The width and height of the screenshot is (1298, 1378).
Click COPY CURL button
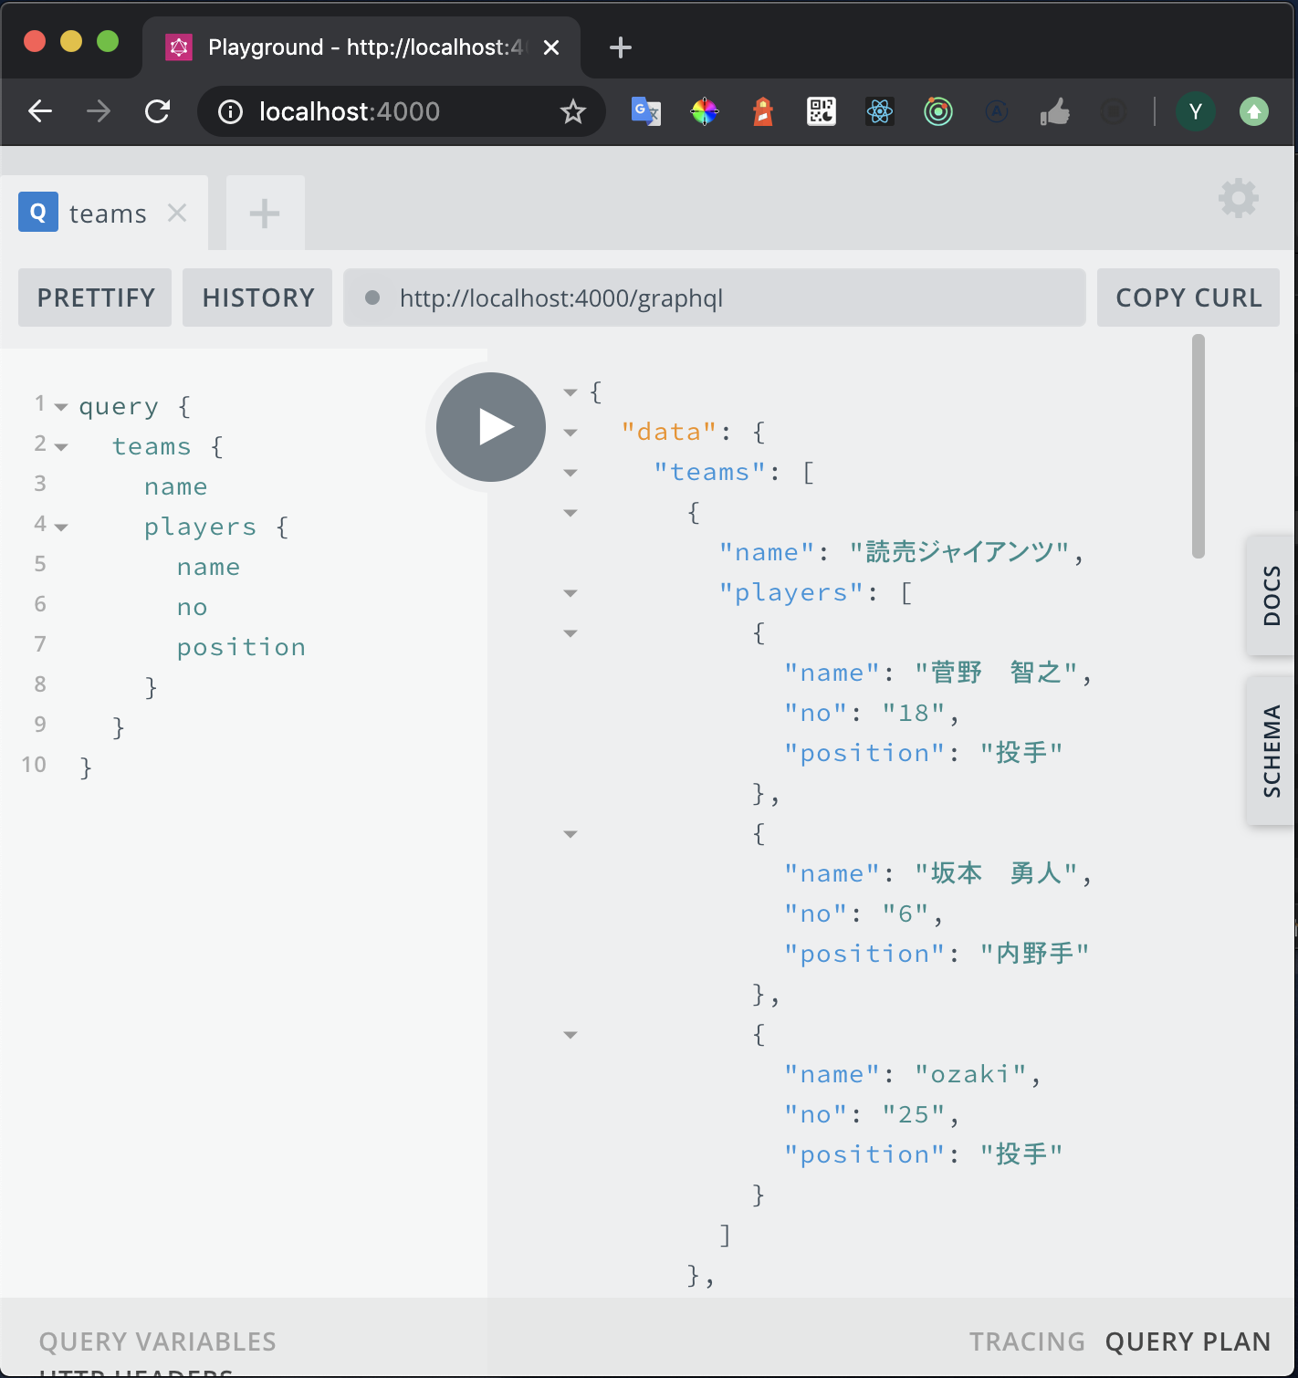(x=1188, y=298)
